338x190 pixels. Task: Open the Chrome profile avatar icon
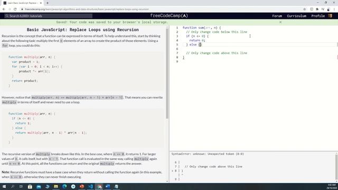[x=328, y=9]
